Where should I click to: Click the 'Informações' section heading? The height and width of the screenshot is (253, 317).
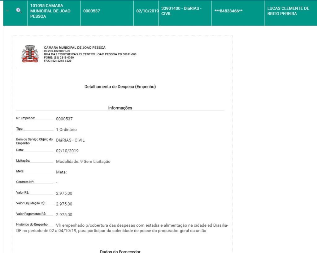[120, 108]
